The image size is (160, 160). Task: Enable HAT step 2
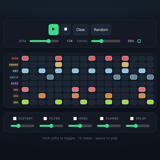34,71
